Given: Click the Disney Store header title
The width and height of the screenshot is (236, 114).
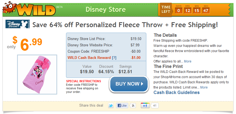Looking at the screenshot, I should [x=106, y=10].
